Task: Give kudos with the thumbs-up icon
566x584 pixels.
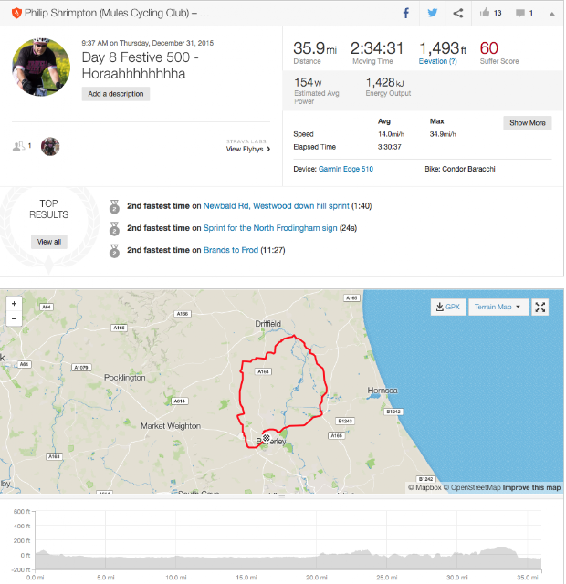Action: 485,14
